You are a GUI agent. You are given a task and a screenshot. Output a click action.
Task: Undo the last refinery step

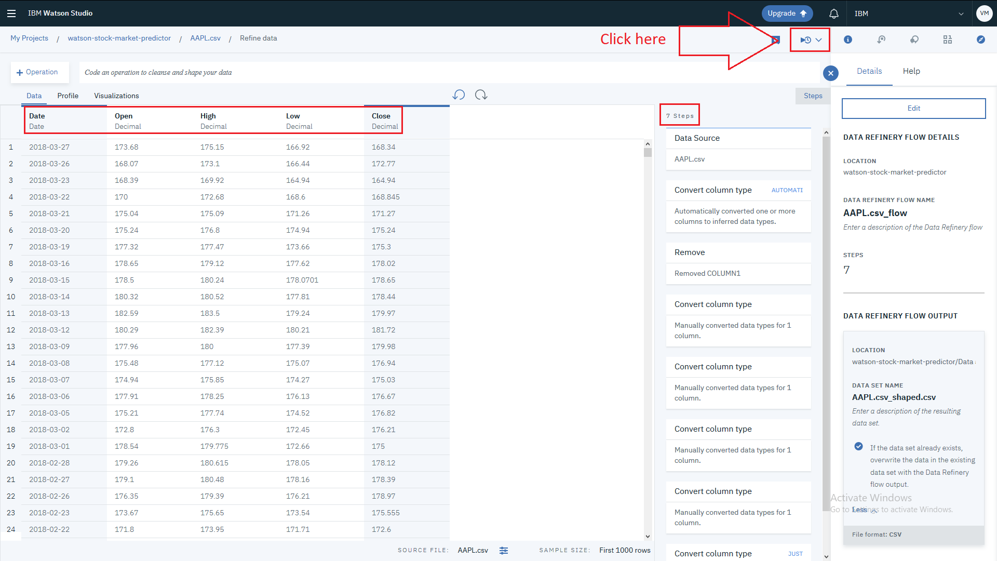pos(459,95)
